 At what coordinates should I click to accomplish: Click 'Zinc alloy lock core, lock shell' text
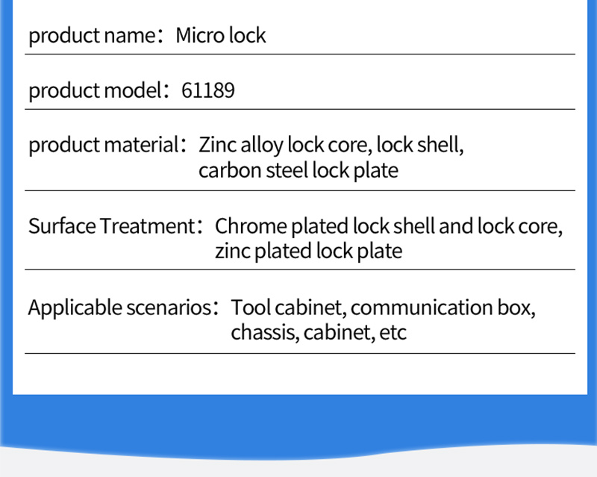[331, 145]
